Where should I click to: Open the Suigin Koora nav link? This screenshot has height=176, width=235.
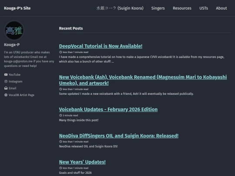click(120, 8)
